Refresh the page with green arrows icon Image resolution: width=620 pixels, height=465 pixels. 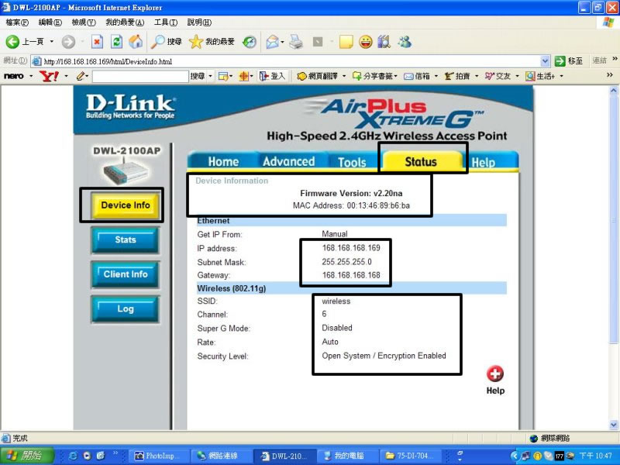116,42
